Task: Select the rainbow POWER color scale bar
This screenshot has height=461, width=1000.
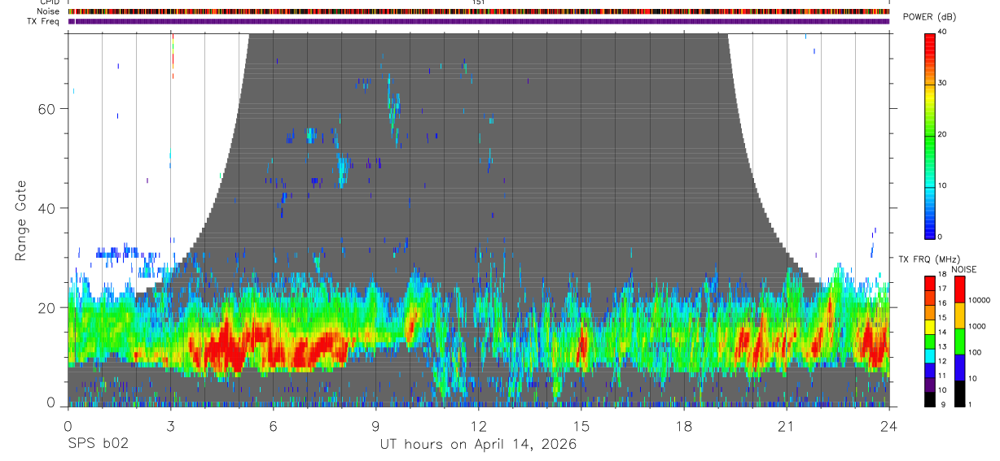Action: tap(931, 135)
